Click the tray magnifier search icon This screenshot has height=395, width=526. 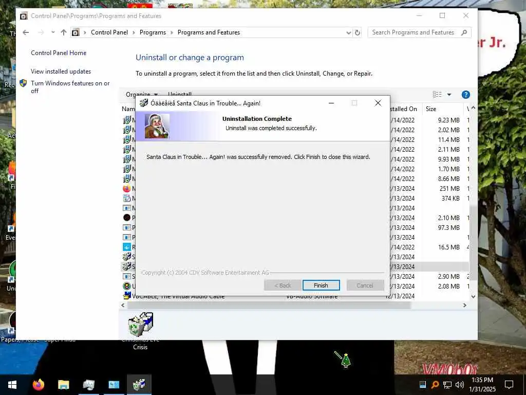pyautogui.click(x=435, y=385)
